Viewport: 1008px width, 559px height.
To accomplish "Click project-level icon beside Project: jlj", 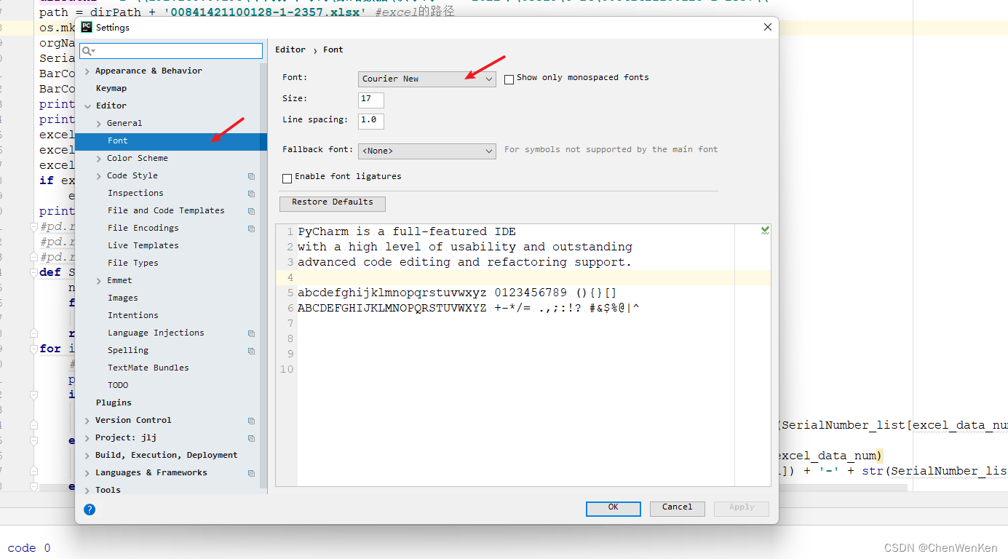I will coord(251,438).
